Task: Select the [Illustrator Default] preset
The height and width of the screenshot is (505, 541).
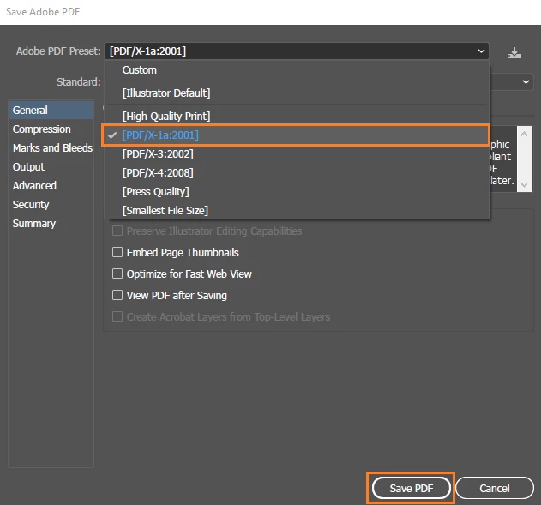Action: coord(166,93)
